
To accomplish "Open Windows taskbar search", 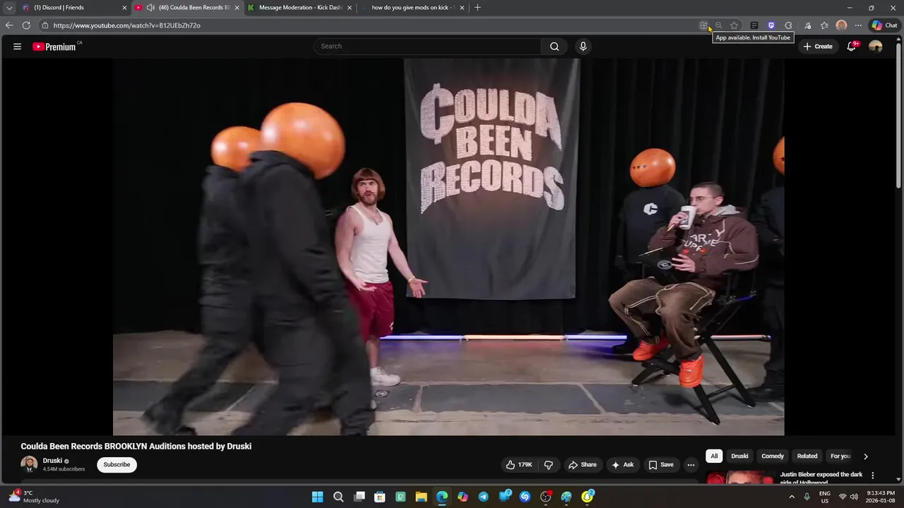I will [x=338, y=497].
